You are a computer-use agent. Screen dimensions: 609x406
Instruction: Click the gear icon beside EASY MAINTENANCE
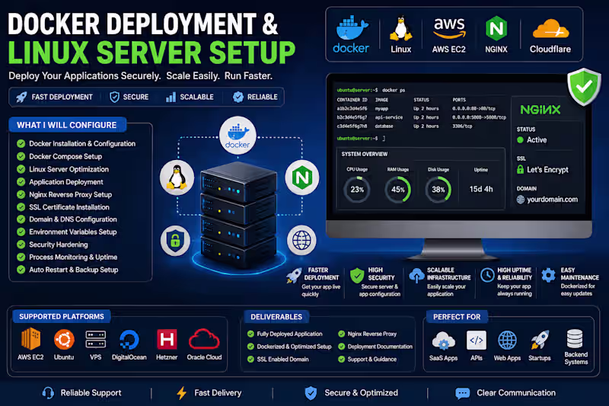tap(548, 275)
